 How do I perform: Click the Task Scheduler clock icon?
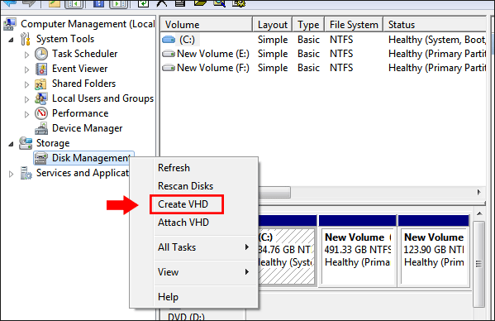tap(41, 54)
